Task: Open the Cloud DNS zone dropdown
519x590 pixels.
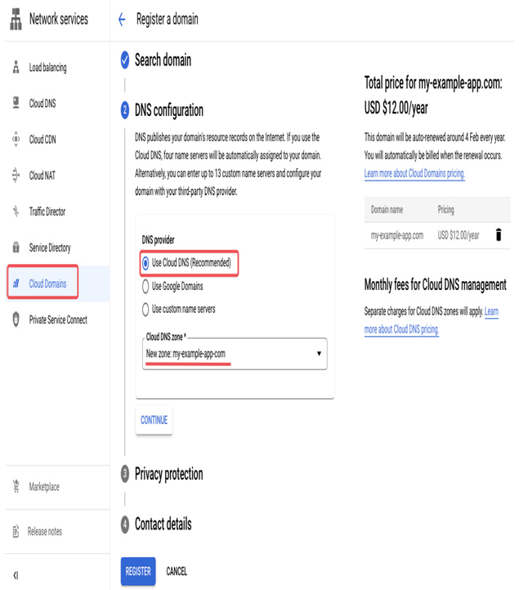Action: point(235,354)
